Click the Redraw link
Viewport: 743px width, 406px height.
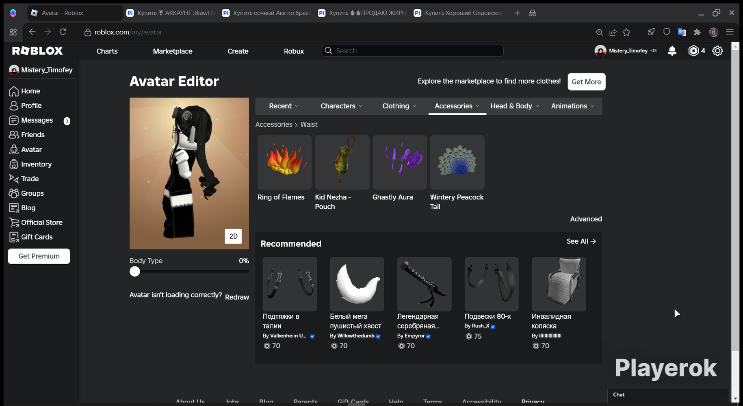pyautogui.click(x=237, y=297)
